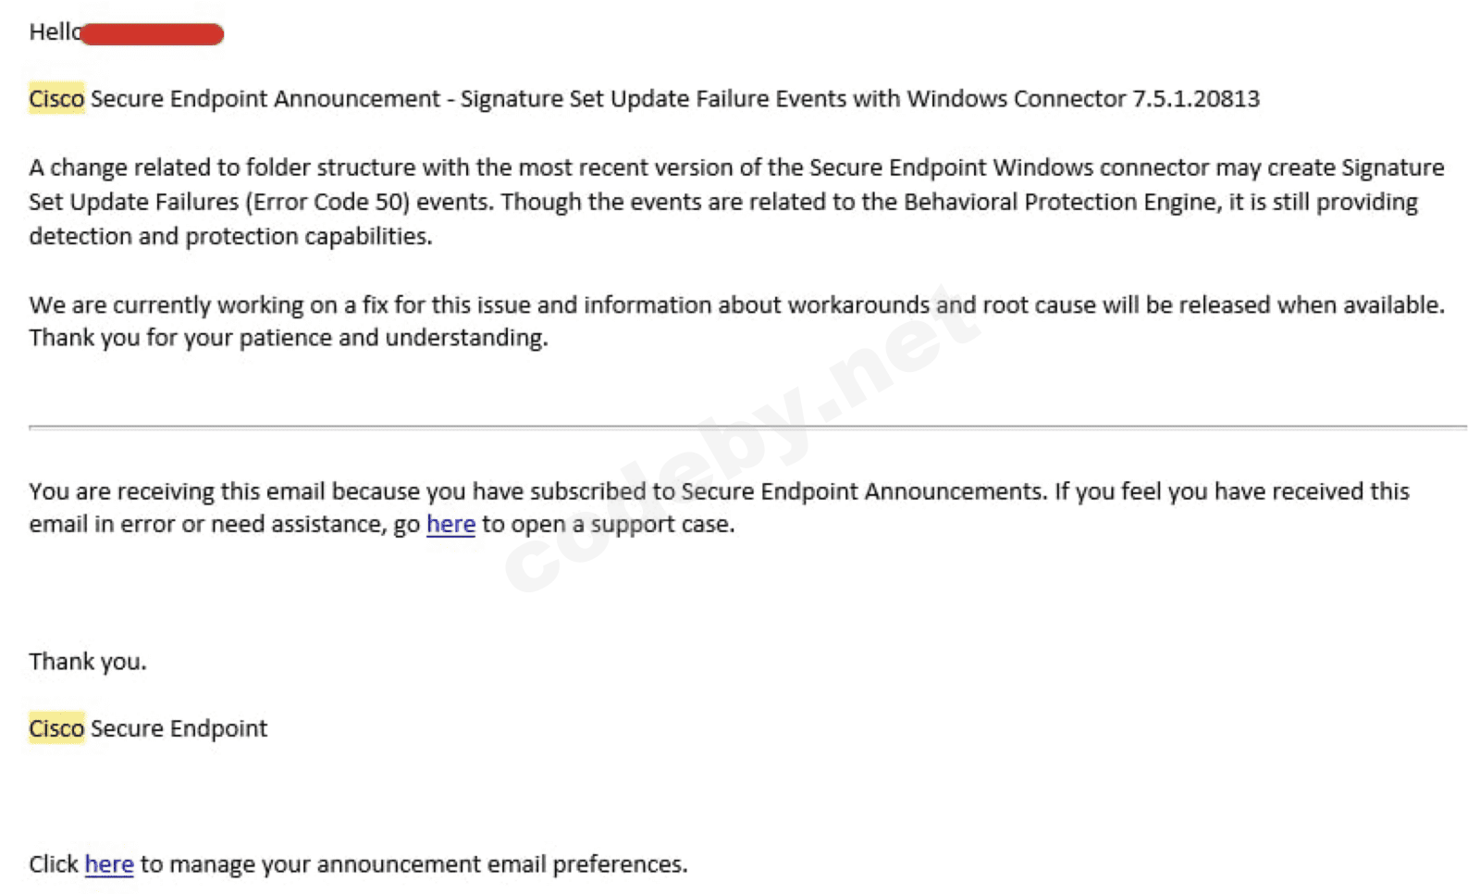This screenshot has width=1480, height=894.
Task: Click the highlighted "Cisco" in the headline
Action: [56, 99]
